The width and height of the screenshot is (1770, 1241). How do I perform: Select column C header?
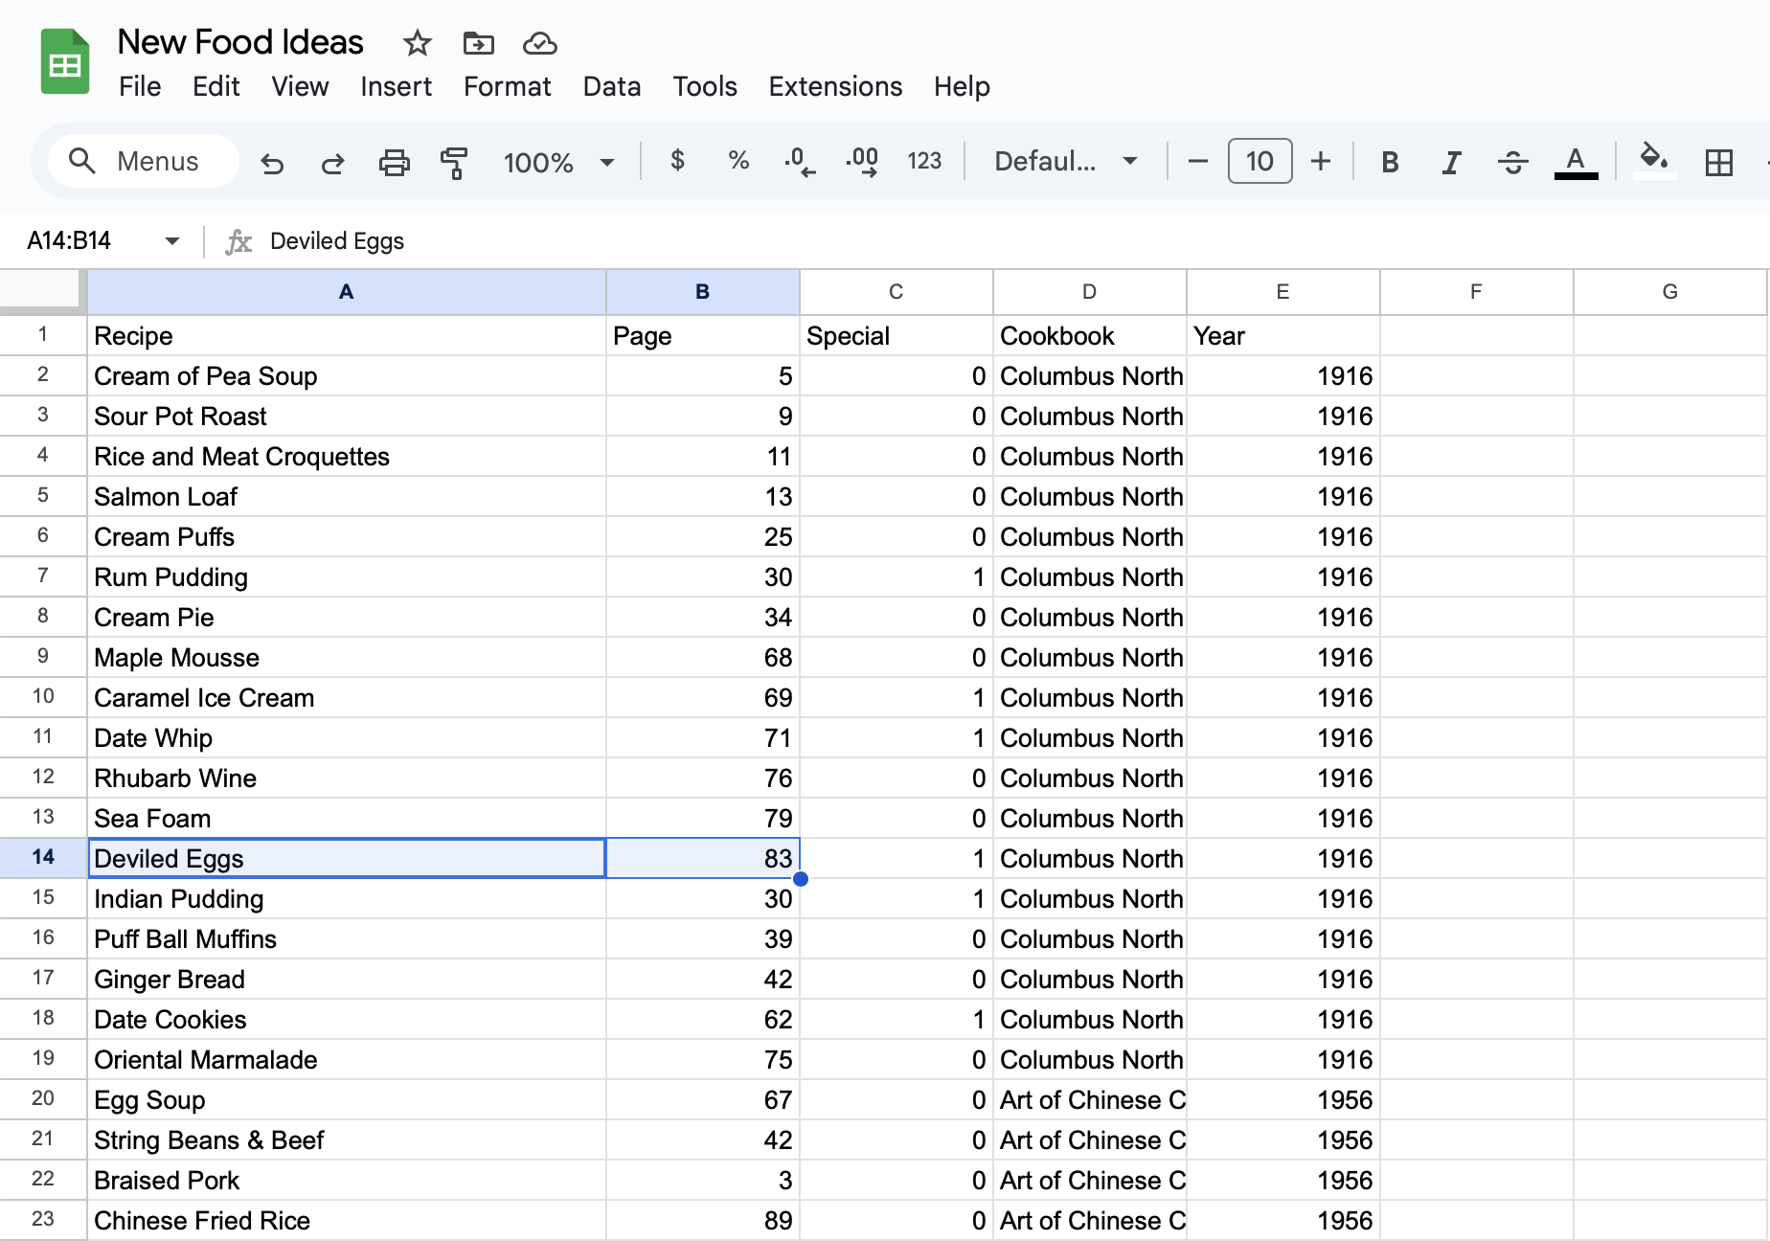896,292
